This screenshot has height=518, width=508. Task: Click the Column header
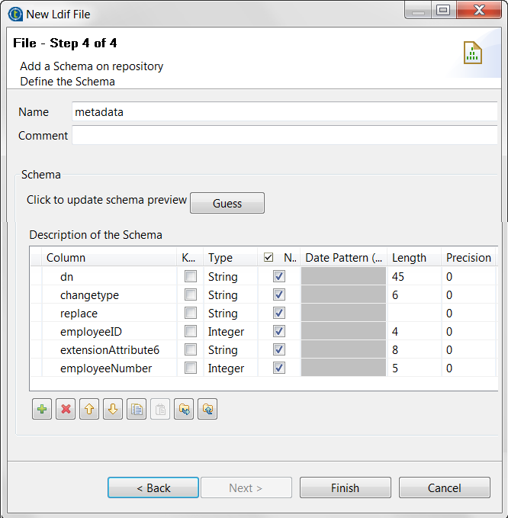pos(109,257)
